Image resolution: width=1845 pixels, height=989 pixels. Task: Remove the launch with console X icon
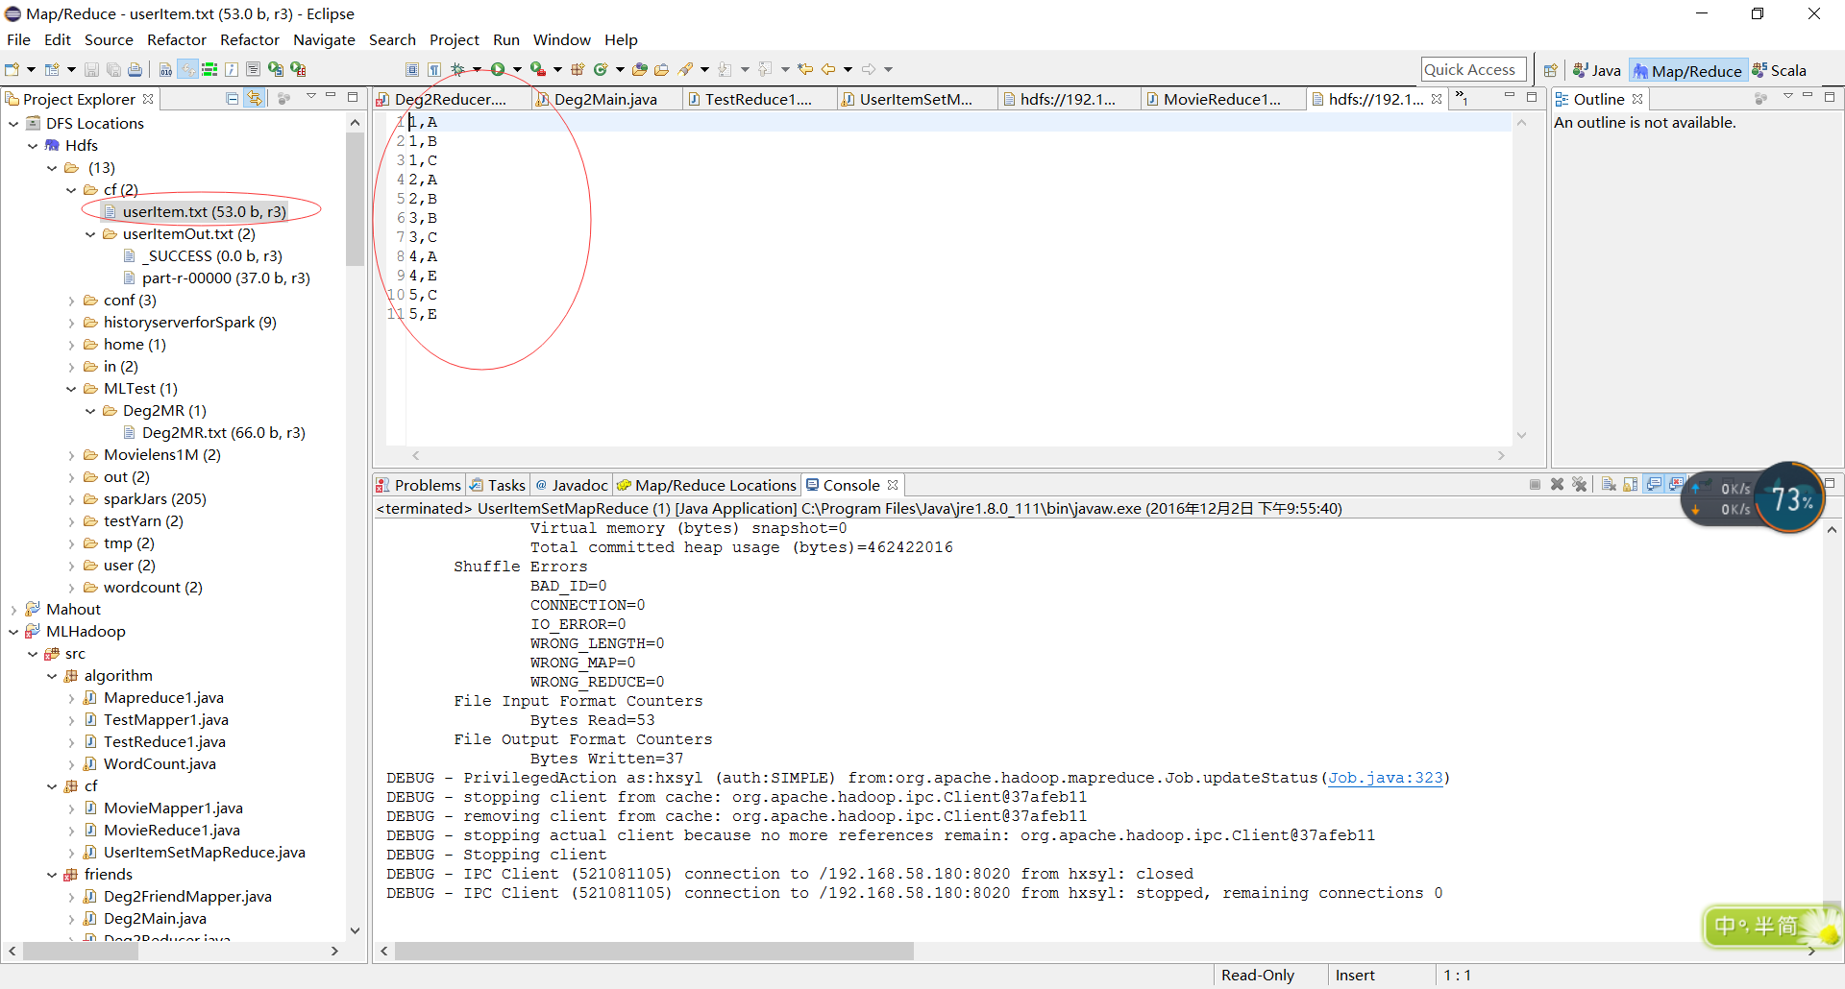(1557, 485)
